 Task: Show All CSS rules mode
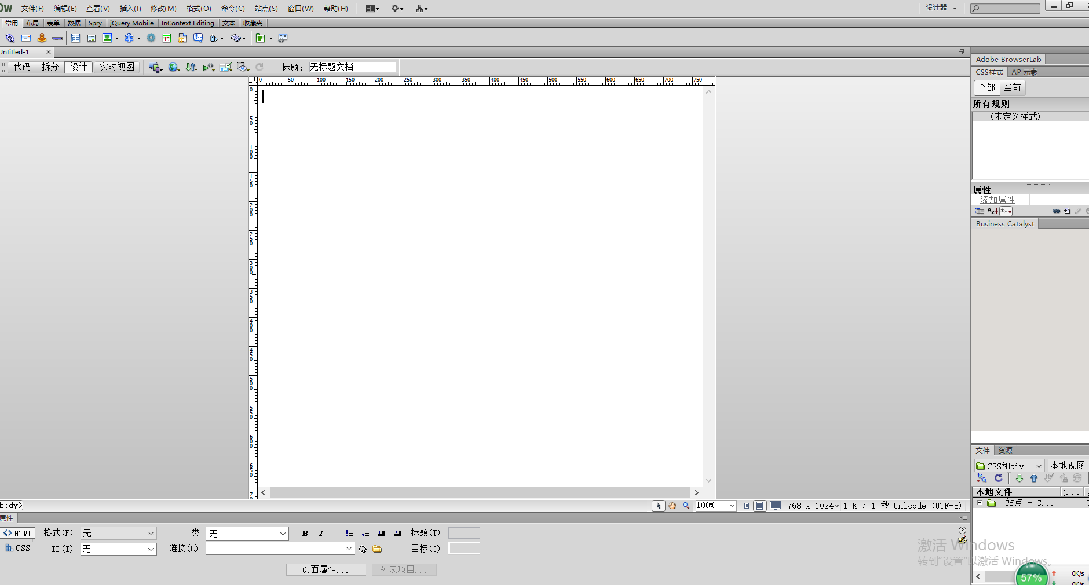tap(986, 88)
